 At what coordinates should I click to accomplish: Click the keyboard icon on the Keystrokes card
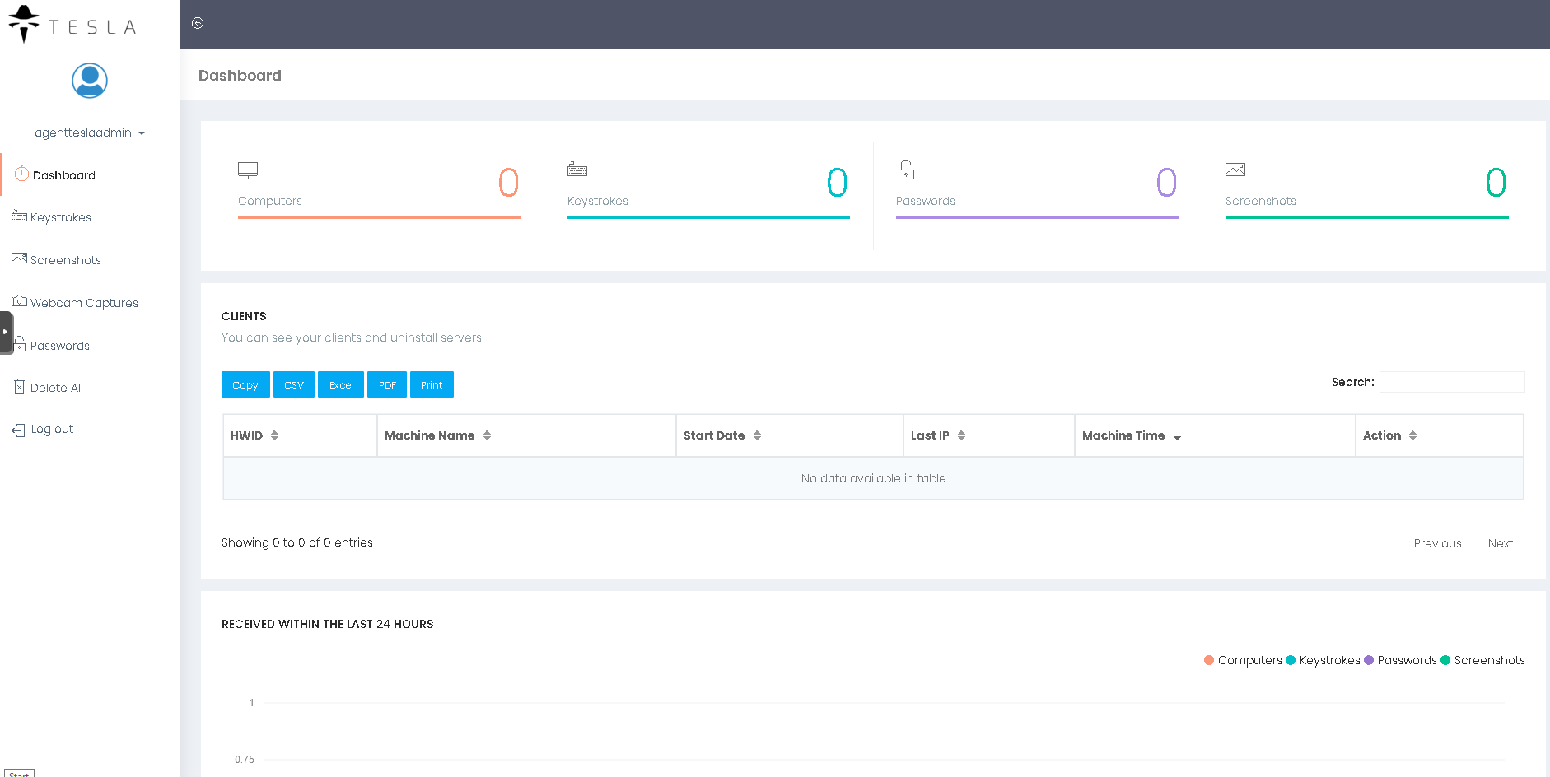pos(577,170)
